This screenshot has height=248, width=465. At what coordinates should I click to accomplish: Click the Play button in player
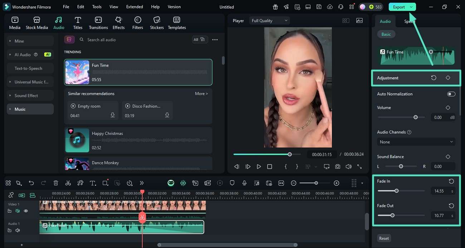click(259, 166)
